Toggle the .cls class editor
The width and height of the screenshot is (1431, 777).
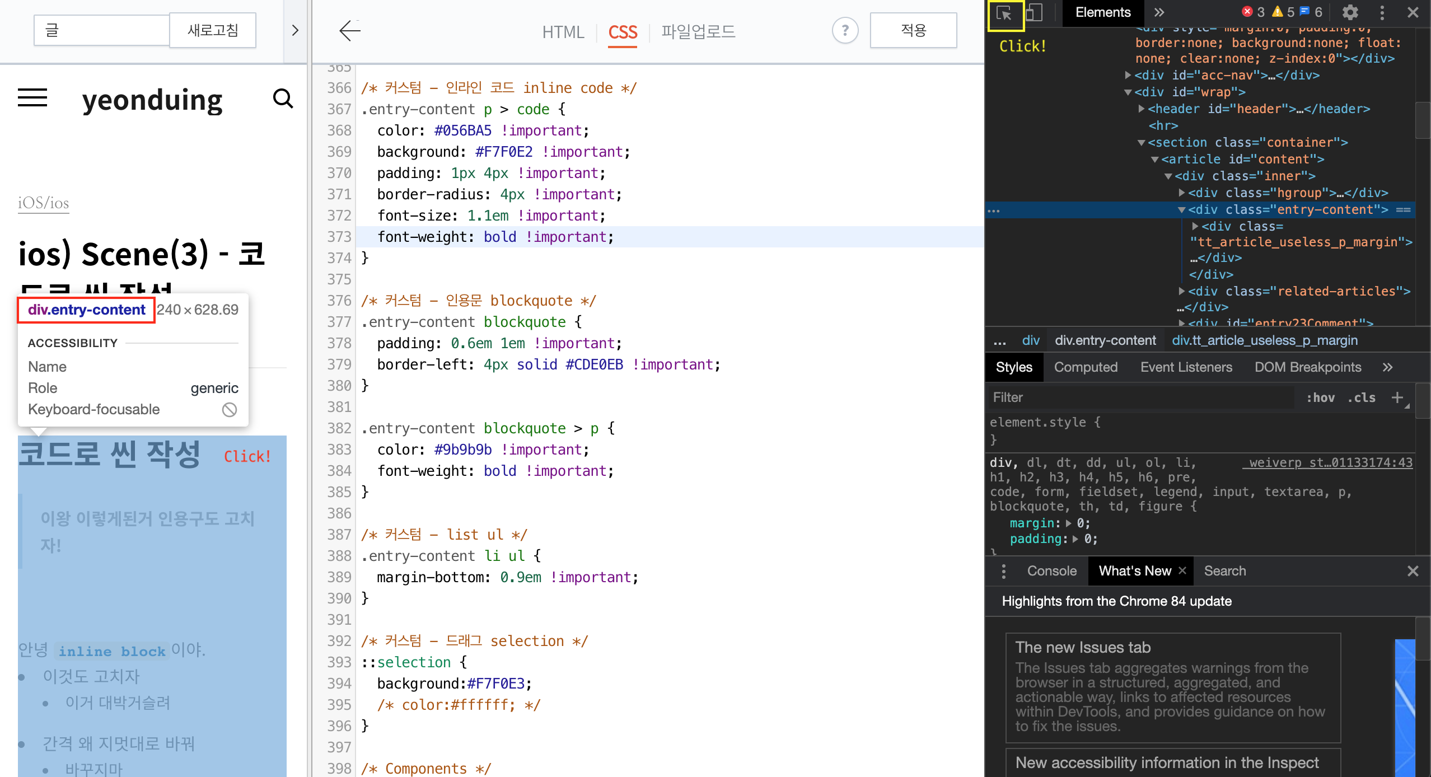[x=1360, y=397]
